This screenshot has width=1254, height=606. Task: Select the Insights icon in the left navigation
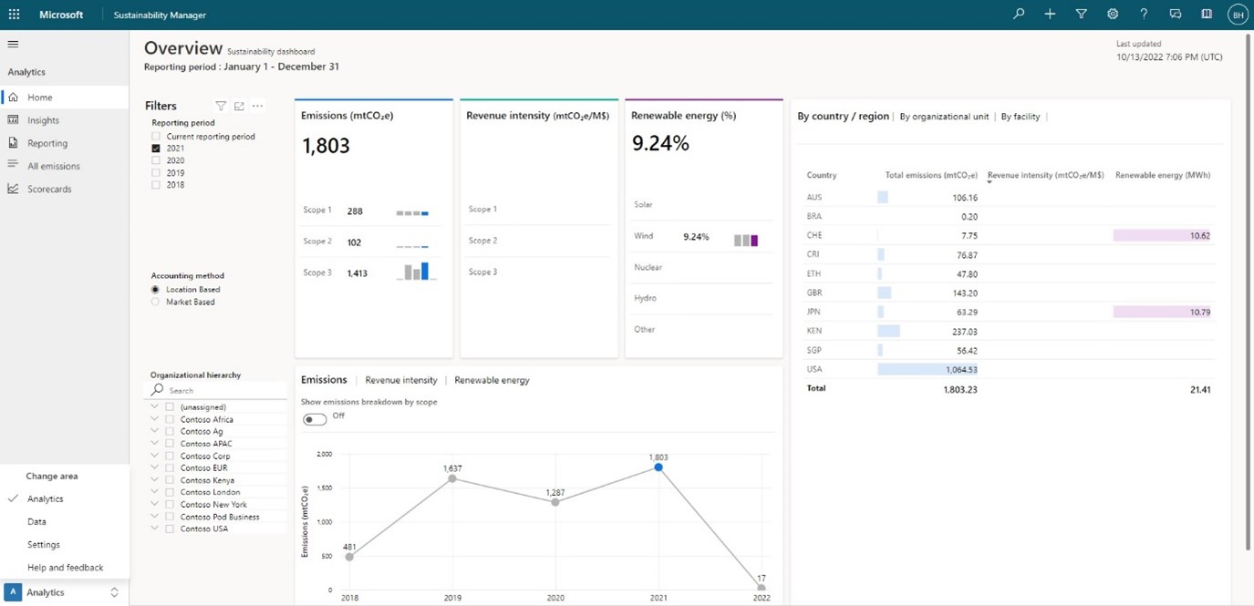coord(13,119)
